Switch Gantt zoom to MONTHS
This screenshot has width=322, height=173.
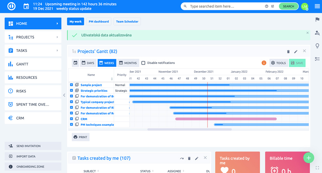point(128,63)
